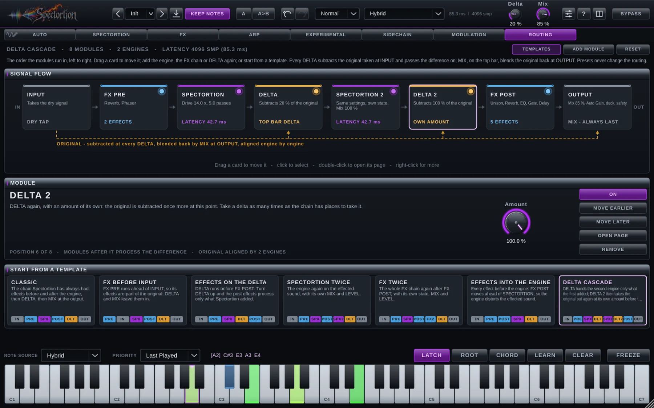Switch to the SIDECHAIN tab
The width and height of the screenshot is (654, 408).
[397, 35]
